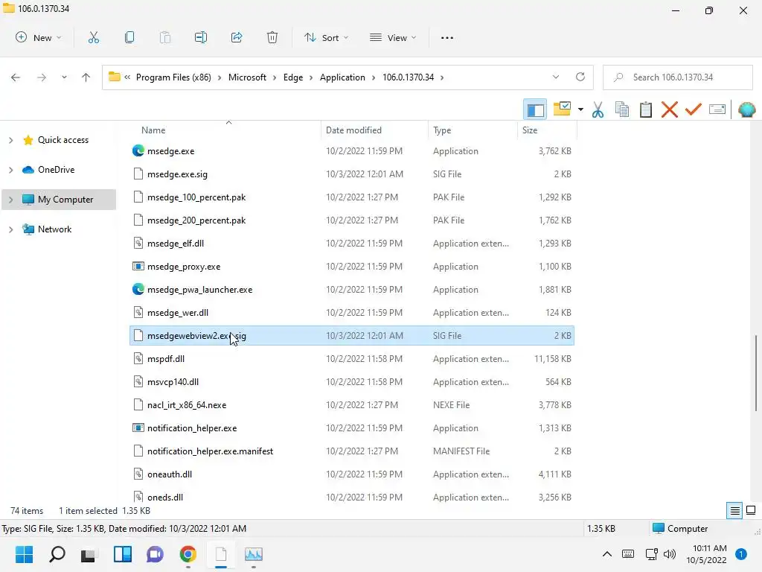The width and height of the screenshot is (762, 572).
Task: Click the orange checkmark properties icon
Action: (693, 109)
